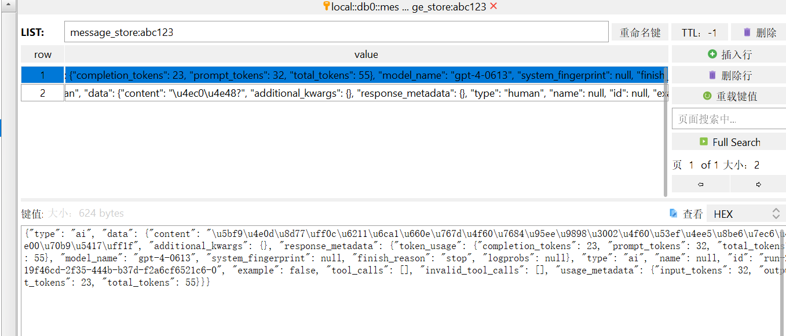The image size is (786, 336).
Task: Click the 键值 label
Action: 32,214
